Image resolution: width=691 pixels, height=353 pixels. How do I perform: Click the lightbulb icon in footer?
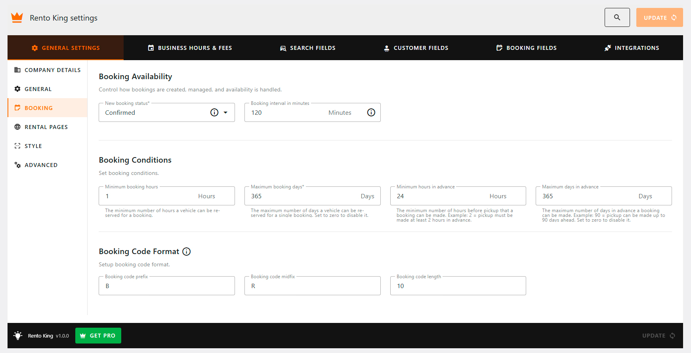(18, 336)
